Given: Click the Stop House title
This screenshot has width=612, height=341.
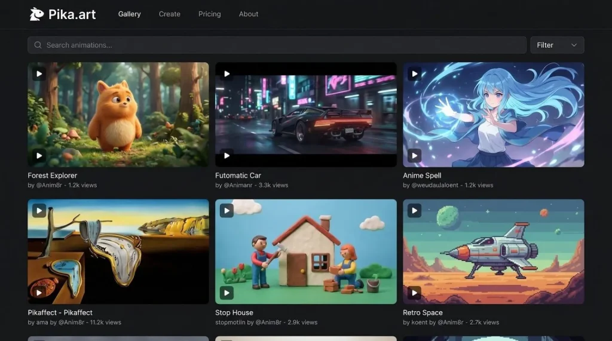Looking at the screenshot, I should (234, 312).
